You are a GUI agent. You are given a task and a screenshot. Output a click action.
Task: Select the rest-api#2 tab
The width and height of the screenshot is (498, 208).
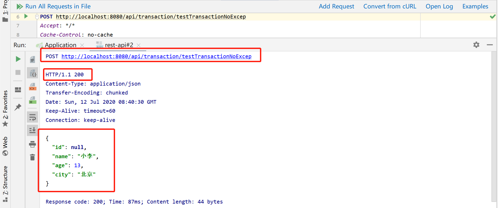pyautogui.click(x=119, y=45)
